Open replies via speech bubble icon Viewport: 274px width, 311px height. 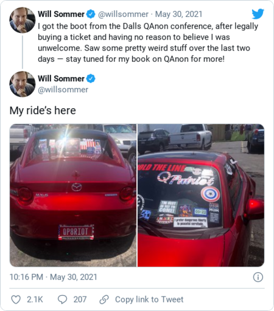point(62,299)
